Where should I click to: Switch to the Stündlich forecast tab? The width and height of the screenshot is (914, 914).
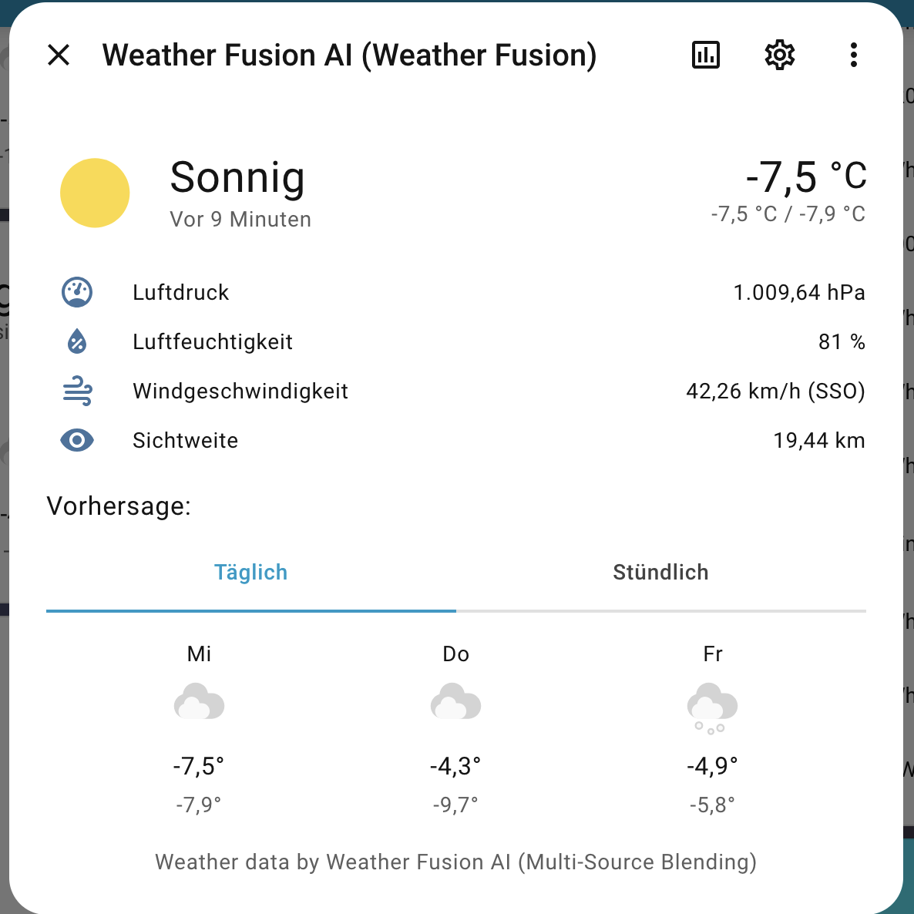tap(660, 573)
